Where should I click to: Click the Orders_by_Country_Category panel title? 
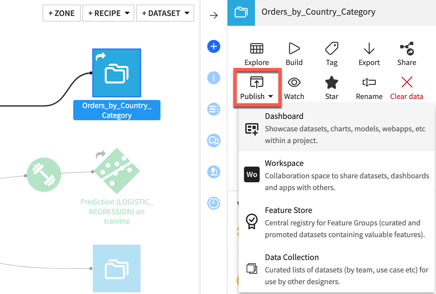[x=318, y=12]
